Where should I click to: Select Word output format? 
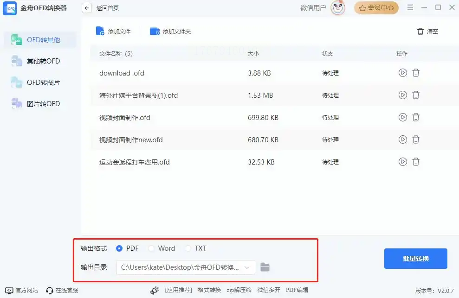pos(162,248)
